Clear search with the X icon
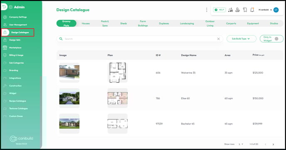 click(x=218, y=39)
